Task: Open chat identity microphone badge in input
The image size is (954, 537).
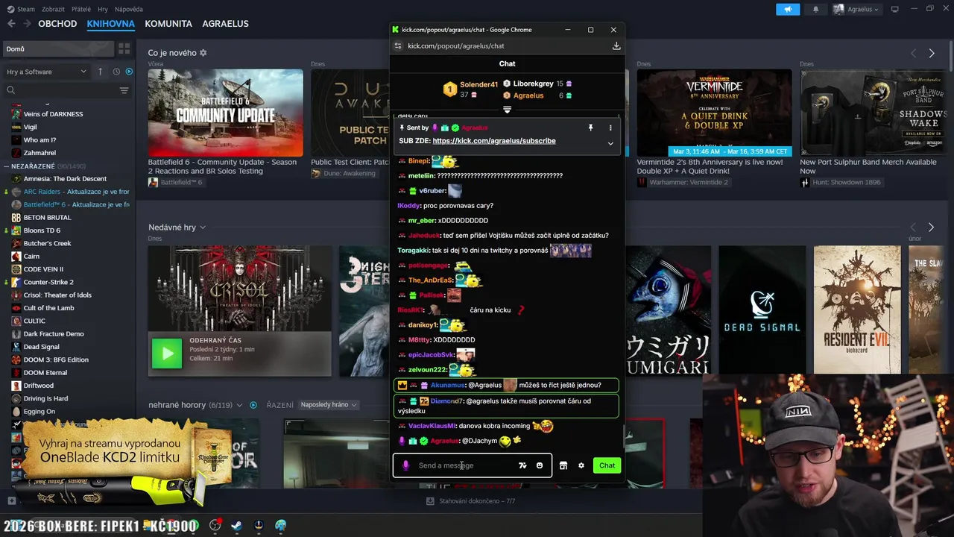Action: point(405,465)
